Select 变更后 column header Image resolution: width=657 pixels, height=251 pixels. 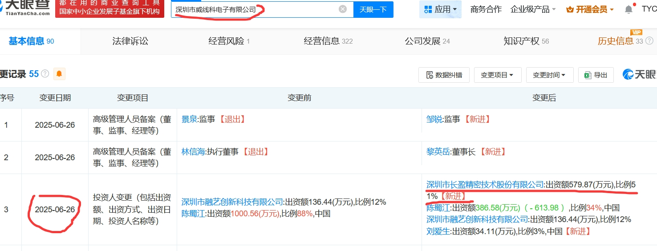pyautogui.click(x=544, y=98)
